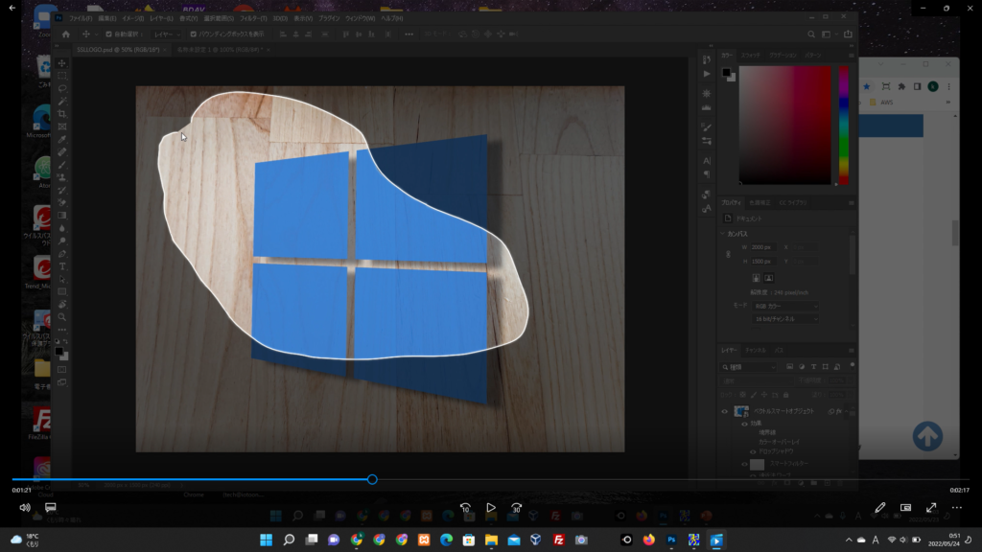Open captions and subtitles in video player
Viewport: 982px width, 552px height.
coord(51,508)
